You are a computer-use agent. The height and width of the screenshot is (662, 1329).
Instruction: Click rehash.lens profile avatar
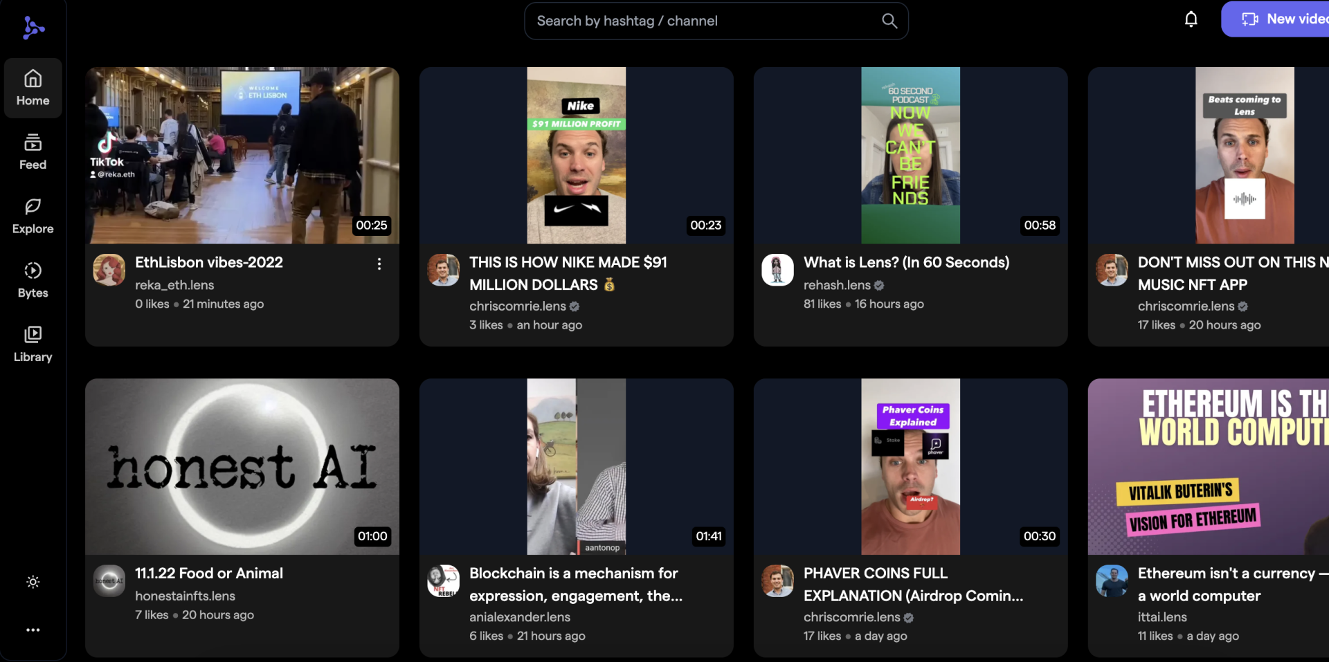point(777,270)
